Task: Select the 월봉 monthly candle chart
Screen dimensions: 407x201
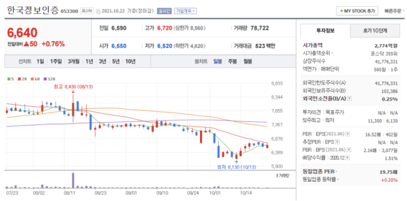Action: coord(247,61)
